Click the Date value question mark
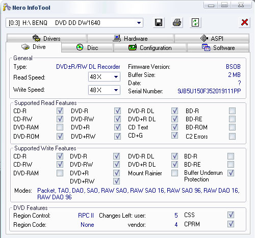 tap(239, 83)
